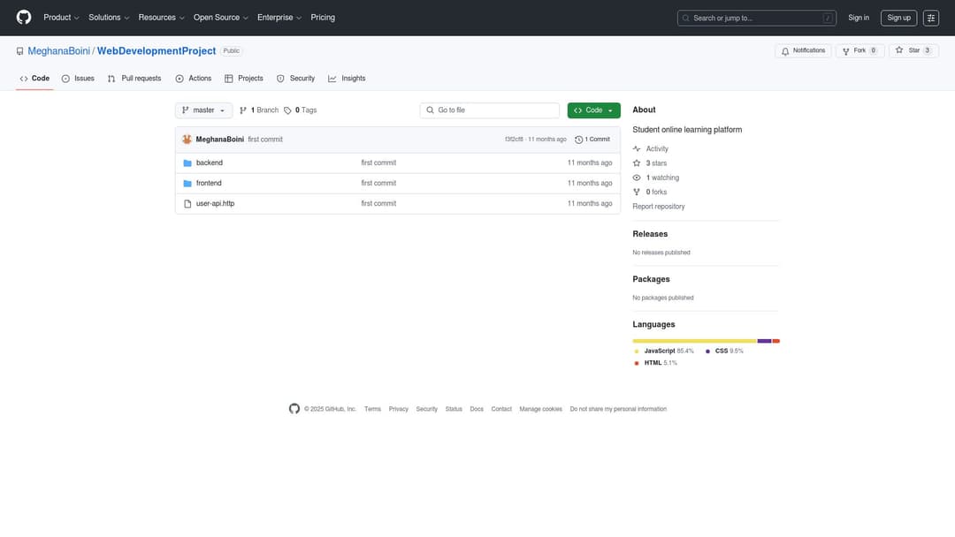The height and width of the screenshot is (537, 955).
Task: Open the footer Status link
Action: (453, 409)
